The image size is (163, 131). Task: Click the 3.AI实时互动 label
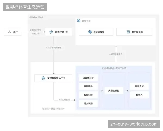coord(64,100)
